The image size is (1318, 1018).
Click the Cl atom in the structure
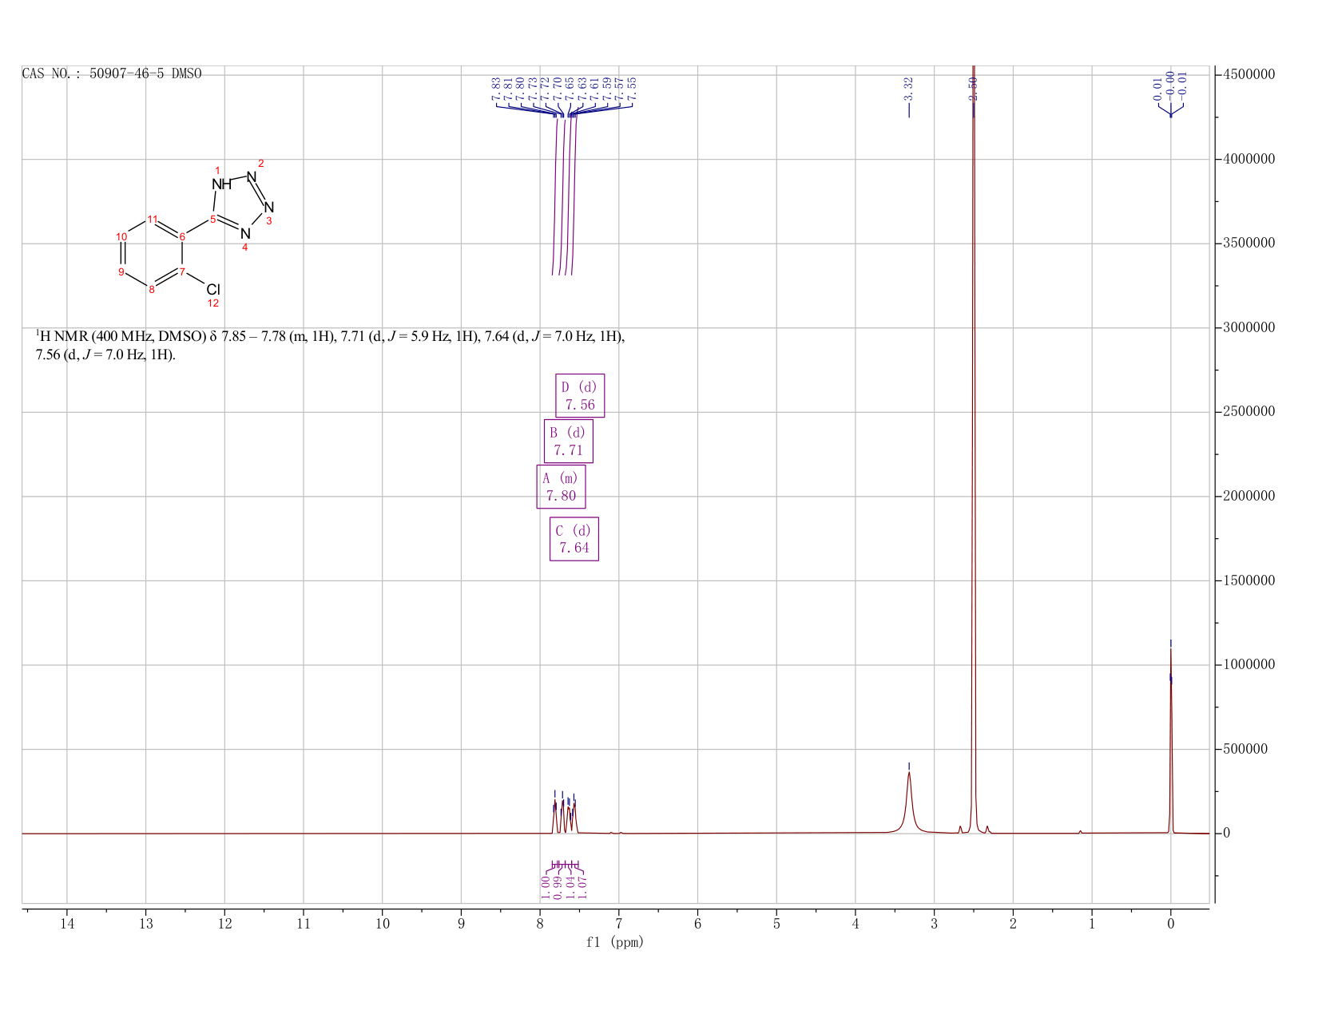pos(213,289)
